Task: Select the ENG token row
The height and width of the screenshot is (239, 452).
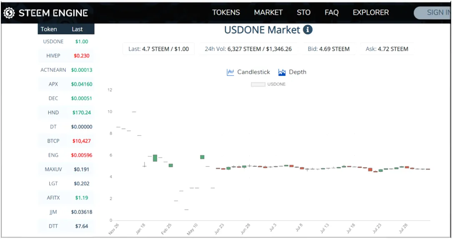Action: (66, 155)
